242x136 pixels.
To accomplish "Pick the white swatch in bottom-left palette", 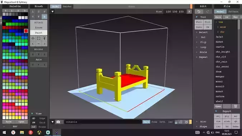I will click(x=4, y=118).
